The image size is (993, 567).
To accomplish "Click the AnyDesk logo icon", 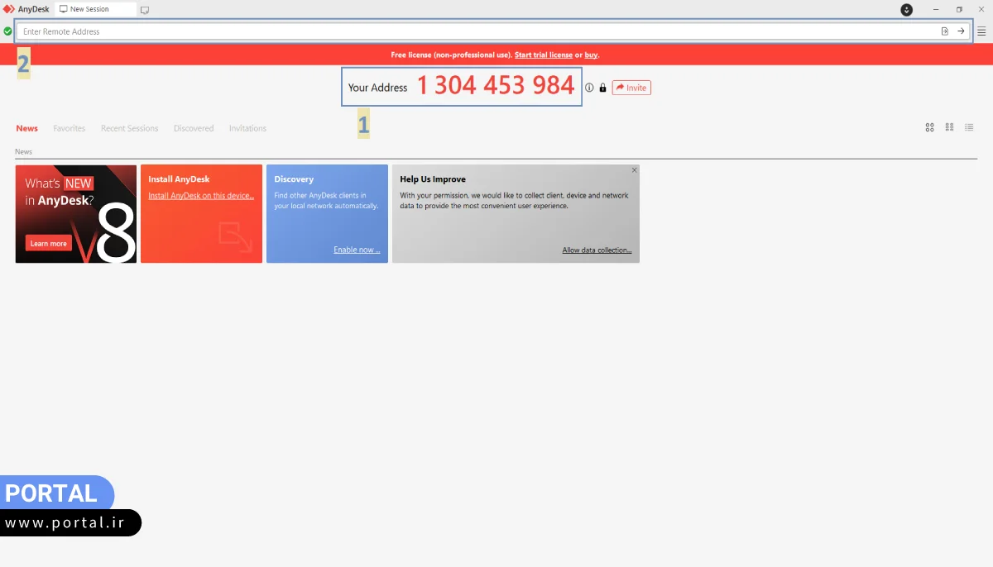I will click(9, 9).
